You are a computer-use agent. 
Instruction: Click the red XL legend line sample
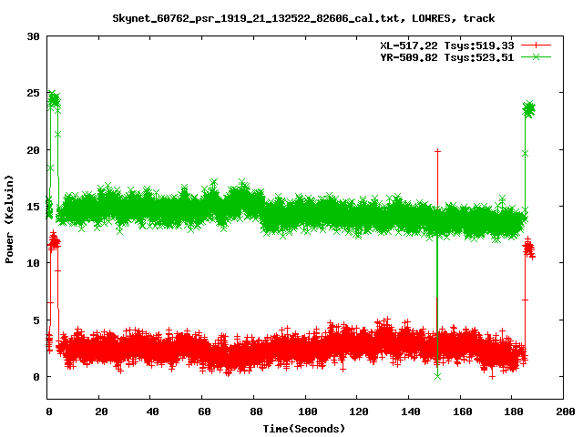[536, 46]
